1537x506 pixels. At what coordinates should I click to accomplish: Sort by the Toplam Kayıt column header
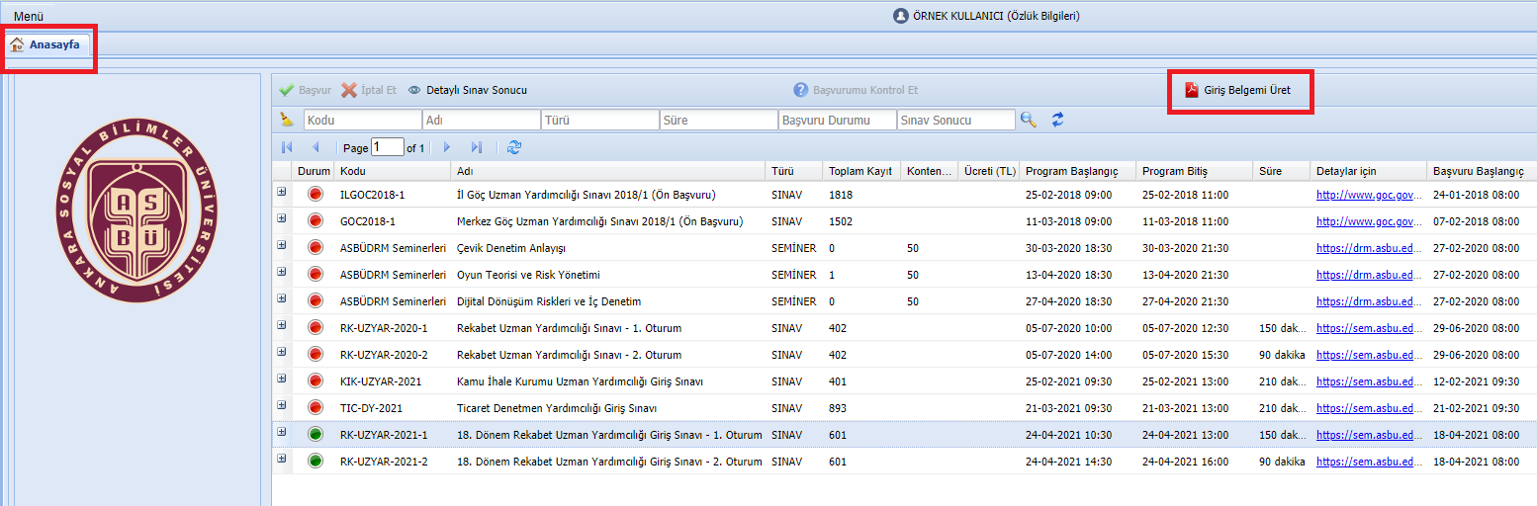pos(861,171)
